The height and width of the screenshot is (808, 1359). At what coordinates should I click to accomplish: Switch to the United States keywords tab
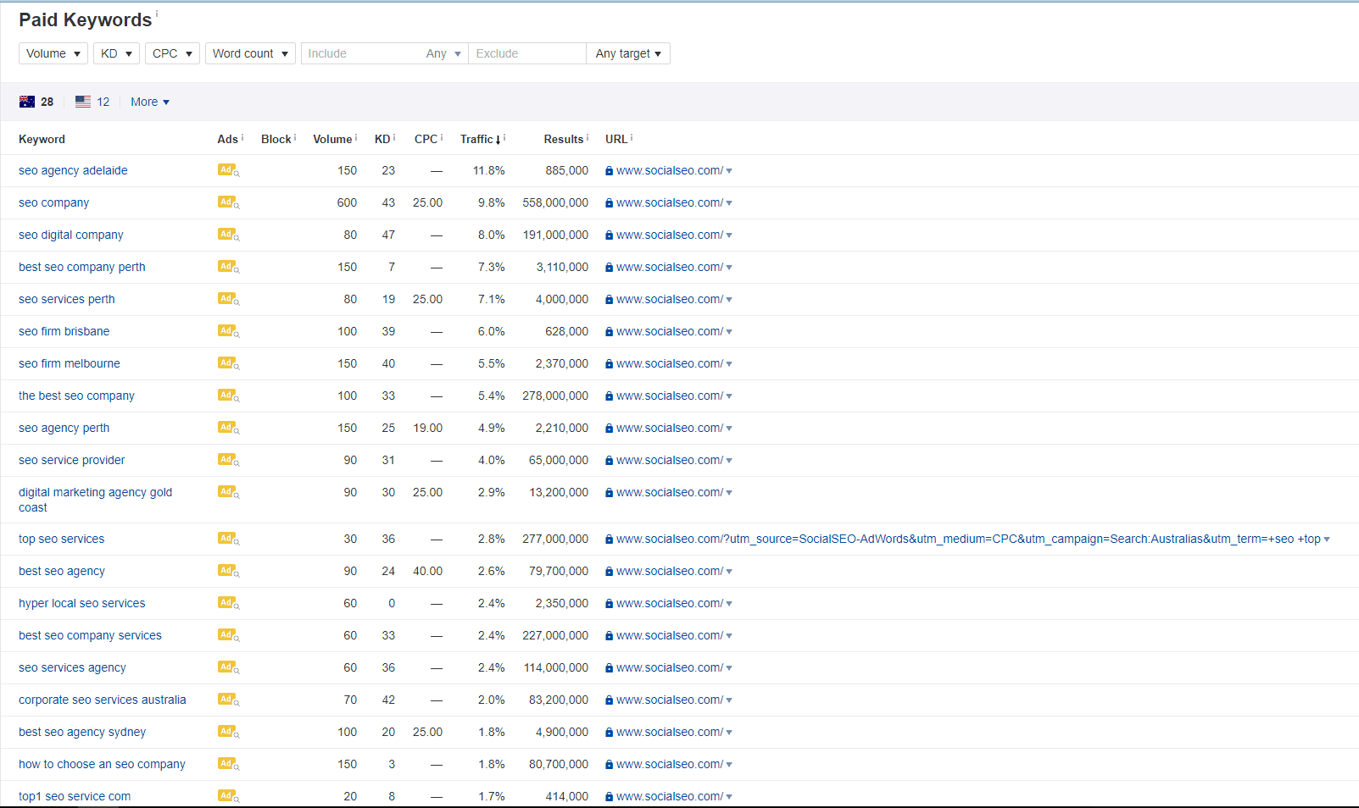pyautogui.click(x=93, y=101)
